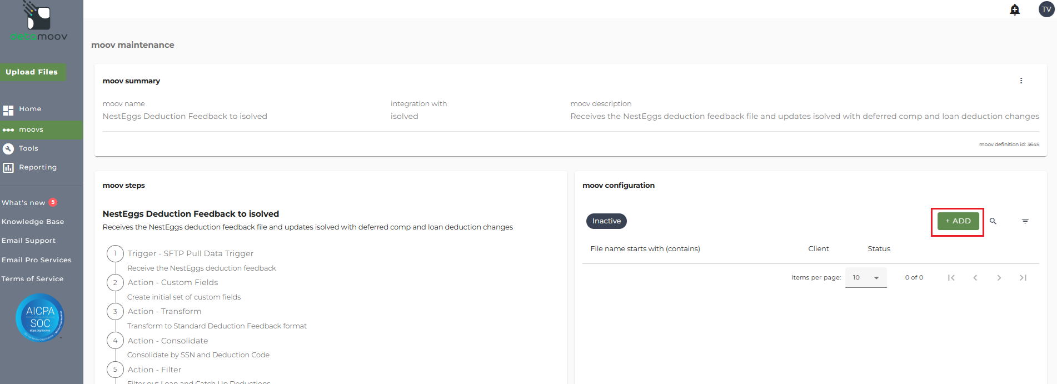The width and height of the screenshot is (1057, 384).
Task: Go to first page of configuration table
Action: (x=951, y=277)
